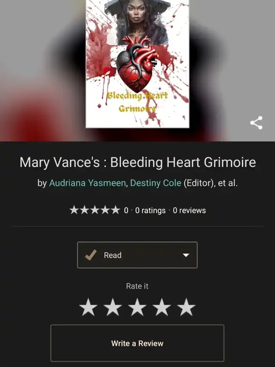Rate the book five stars
Screen dimensions: 275x367
point(186,307)
